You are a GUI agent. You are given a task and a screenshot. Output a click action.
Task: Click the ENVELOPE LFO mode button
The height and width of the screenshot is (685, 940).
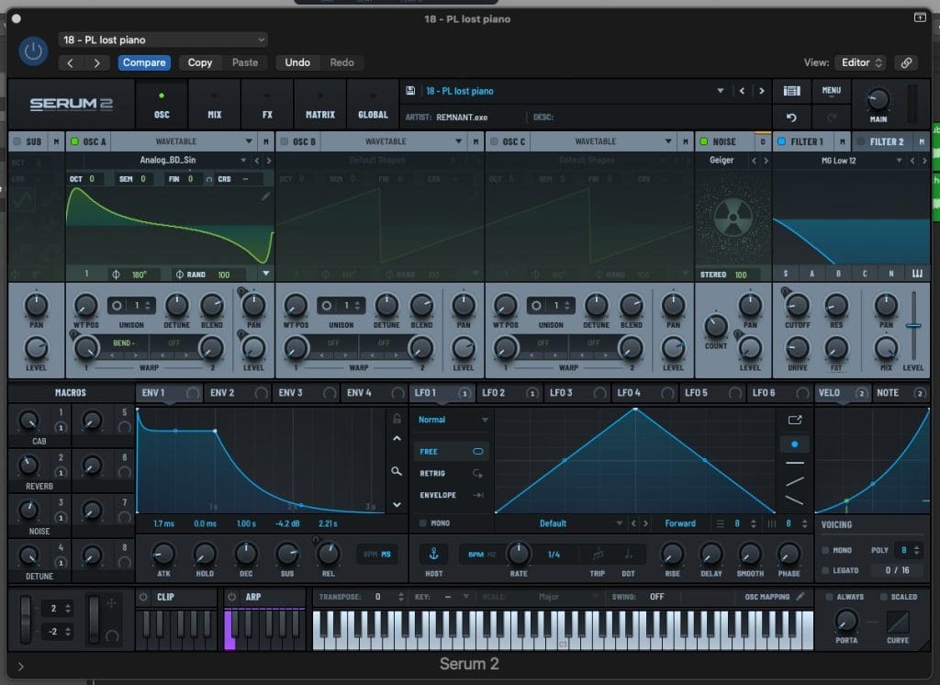[x=451, y=495]
